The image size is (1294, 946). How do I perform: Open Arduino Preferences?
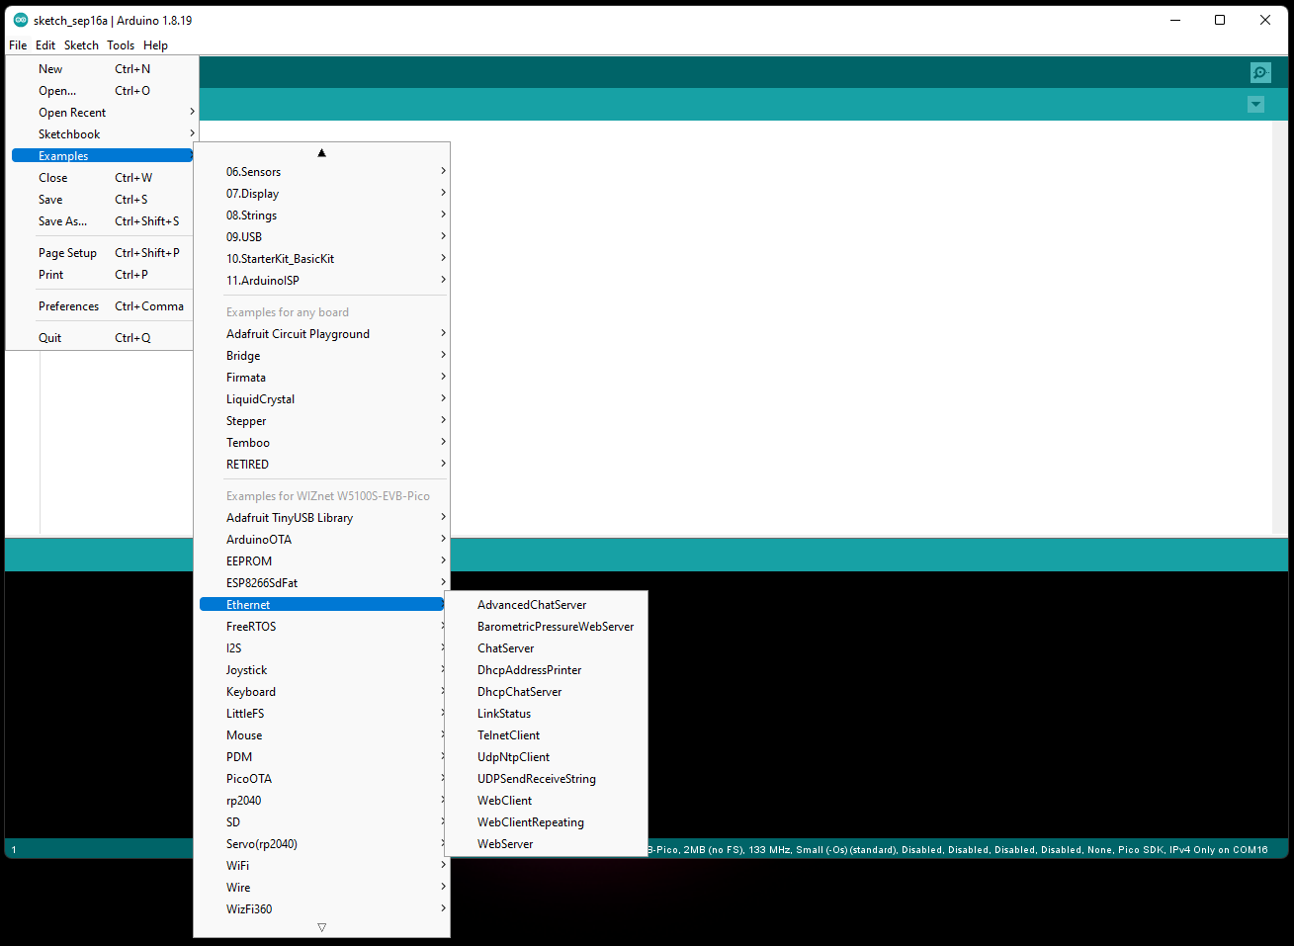pyautogui.click(x=68, y=305)
